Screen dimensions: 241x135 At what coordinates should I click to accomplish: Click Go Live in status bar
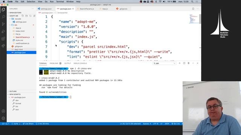176,124
